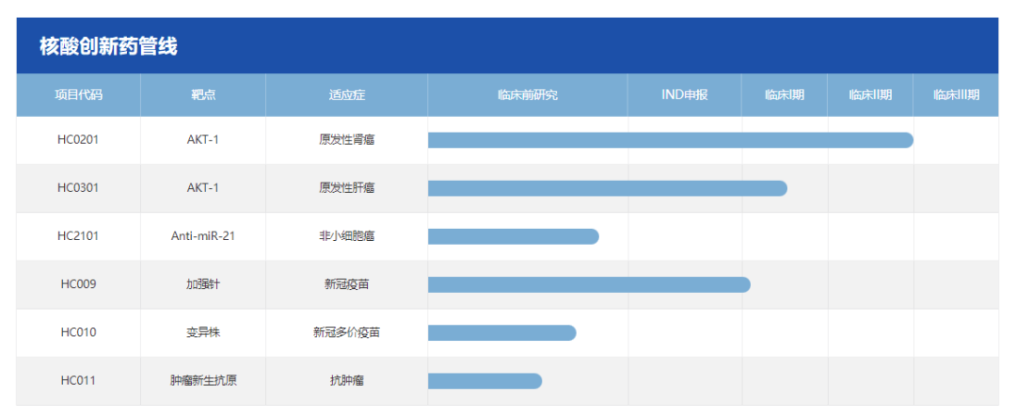Click the 肿瘤新生抗原 target cell

coord(203,380)
